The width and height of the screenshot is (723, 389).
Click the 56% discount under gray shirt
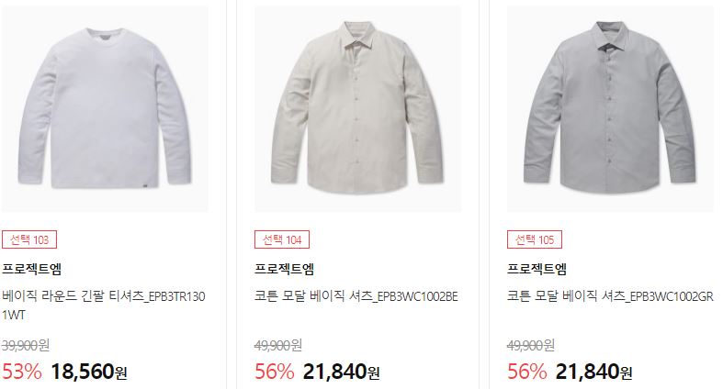point(527,372)
